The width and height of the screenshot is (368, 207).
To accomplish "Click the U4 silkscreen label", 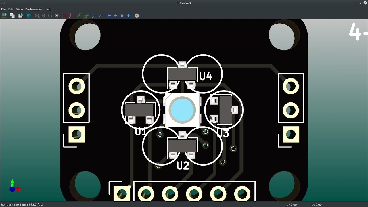I will pyautogui.click(x=206, y=76).
